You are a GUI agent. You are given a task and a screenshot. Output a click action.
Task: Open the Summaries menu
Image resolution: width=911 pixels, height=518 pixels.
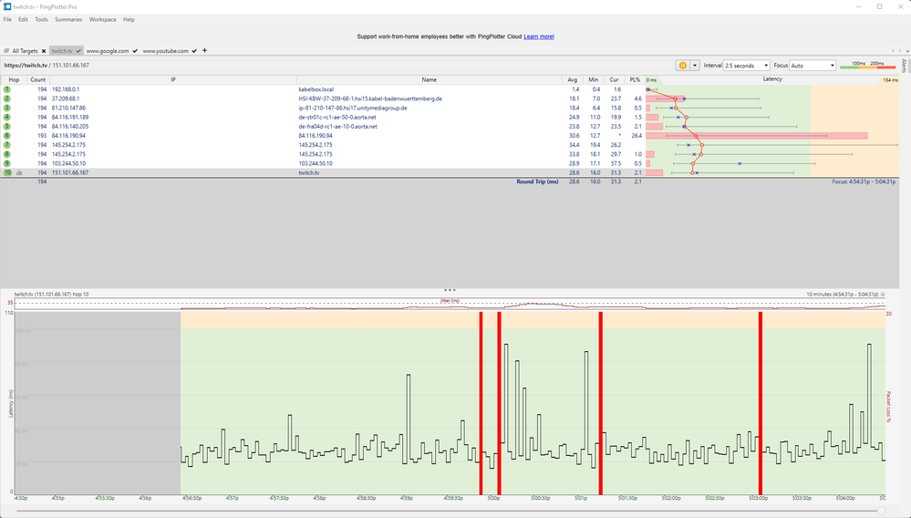pos(68,19)
